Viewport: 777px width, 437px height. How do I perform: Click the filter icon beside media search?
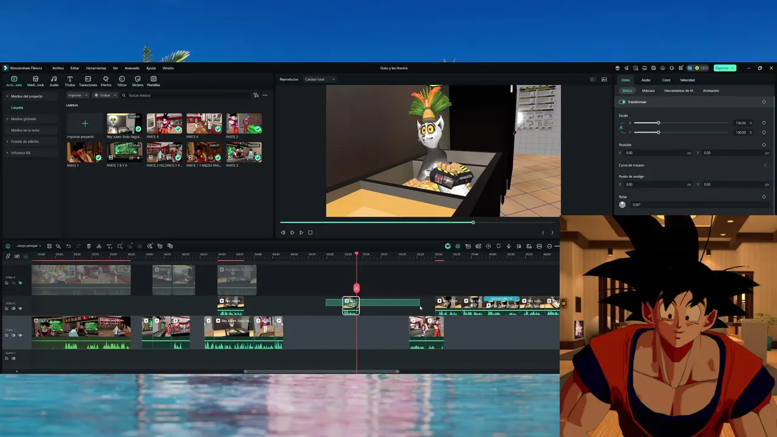[256, 95]
